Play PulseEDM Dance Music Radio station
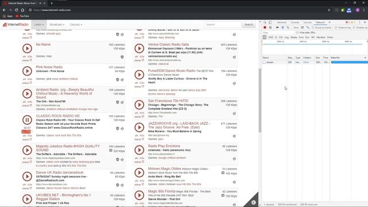 139,75
